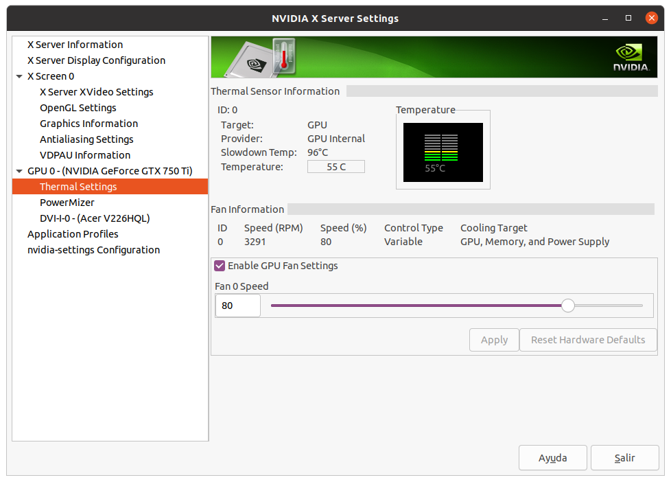Screen dimensions: 671x482
Task: Click the Fan 0 Speed slider handle
Action: tap(568, 306)
